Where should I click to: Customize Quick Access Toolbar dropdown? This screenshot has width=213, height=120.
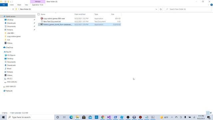(11, 2)
